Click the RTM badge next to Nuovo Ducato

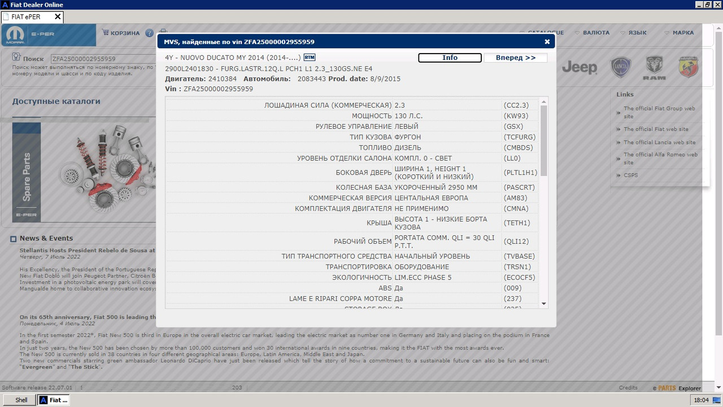309,57
